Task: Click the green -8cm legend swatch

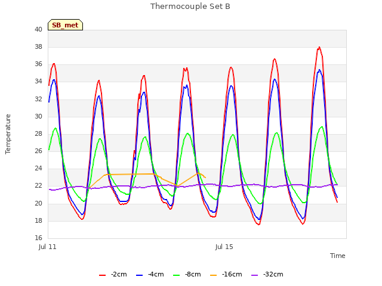Action: (177, 275)
